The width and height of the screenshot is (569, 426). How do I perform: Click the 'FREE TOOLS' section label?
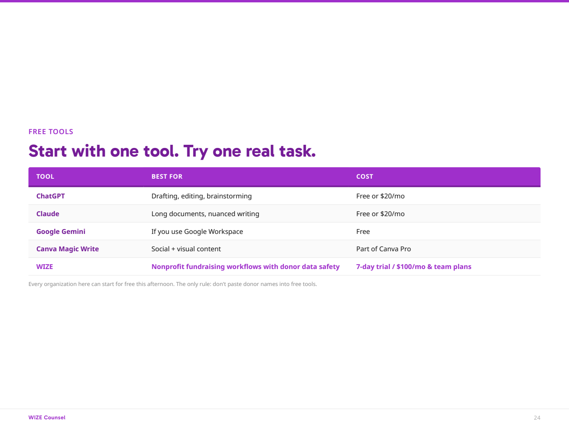51,132
